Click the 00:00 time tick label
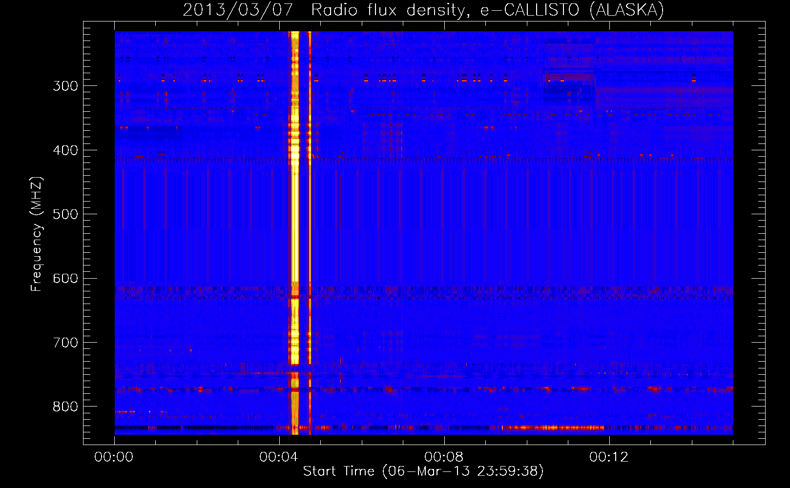Image resolution: width=790 pixels, height=488 pixels. coord(114,457)
